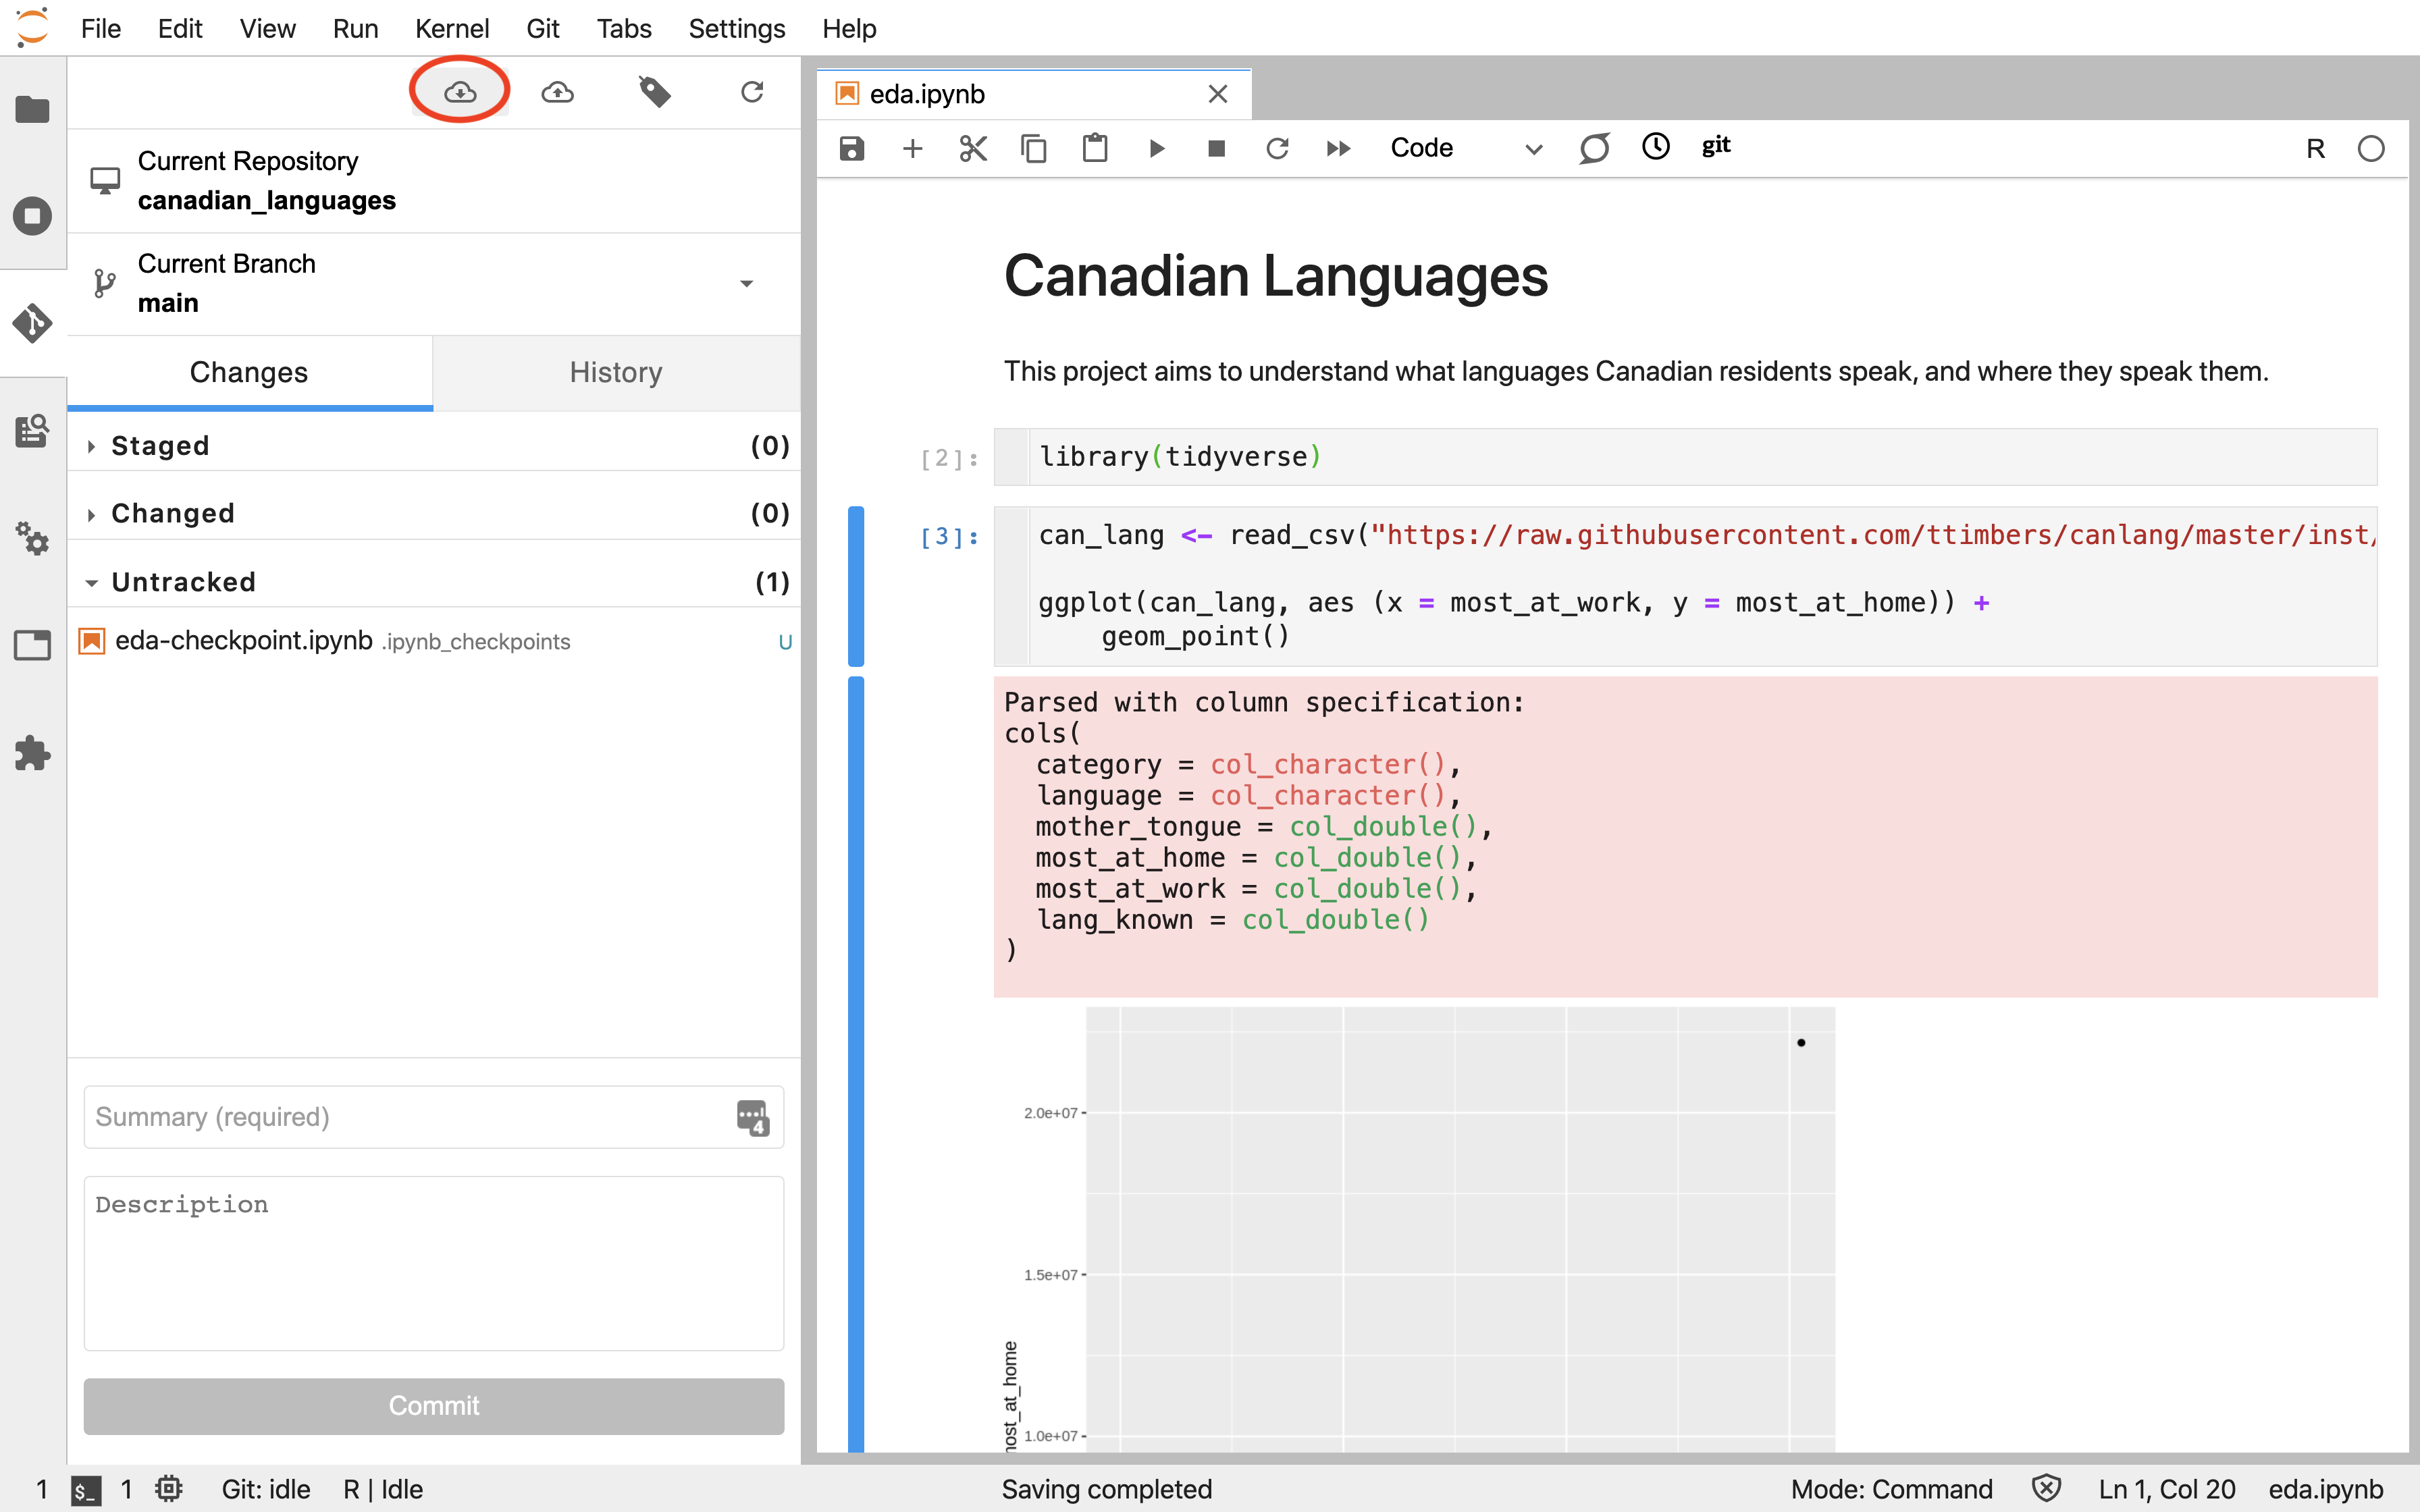This screenshot has height=1512, width=2420.
Task: Click the R | Idle kernel status
Action: click(x=383, y=1489)
